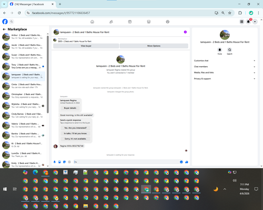
Task: Open the Windows Start menu
Action: click(x=5, y=189)
